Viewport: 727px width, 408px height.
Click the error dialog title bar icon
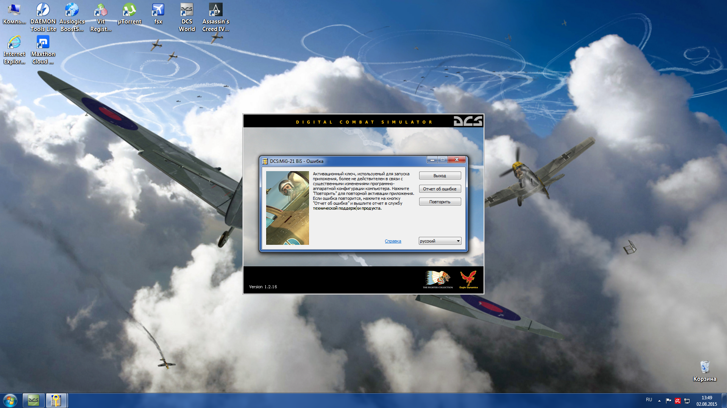pyautogui.click(x=265, y=161)
